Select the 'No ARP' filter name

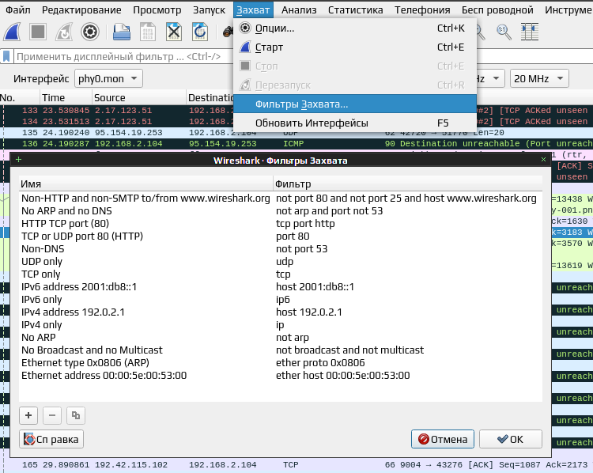39,338
